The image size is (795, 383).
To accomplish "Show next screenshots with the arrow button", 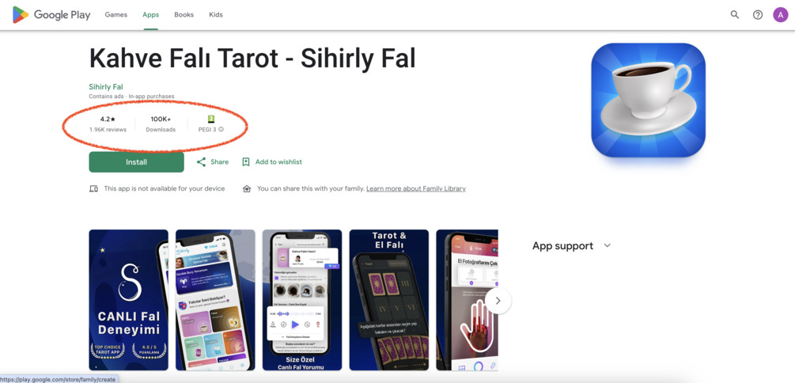I will point(498,301).
